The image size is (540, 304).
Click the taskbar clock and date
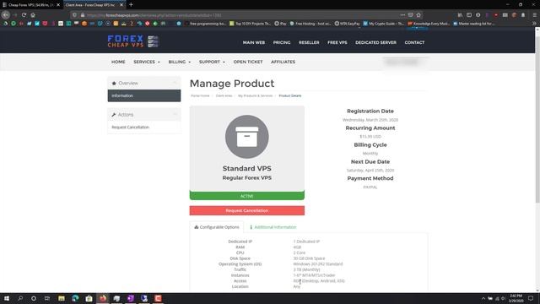click(x=516, y=298)
